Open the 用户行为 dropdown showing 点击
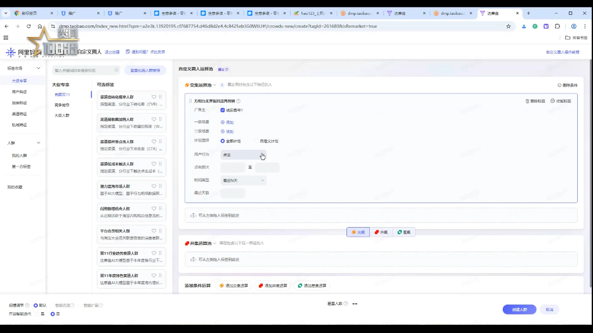Screen dimensions: 593x333 pyautogui.click(x=243, y=155)
